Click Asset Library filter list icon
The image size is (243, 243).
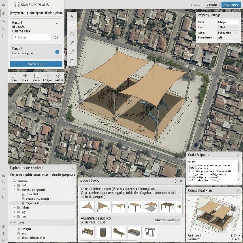[169, 181]
